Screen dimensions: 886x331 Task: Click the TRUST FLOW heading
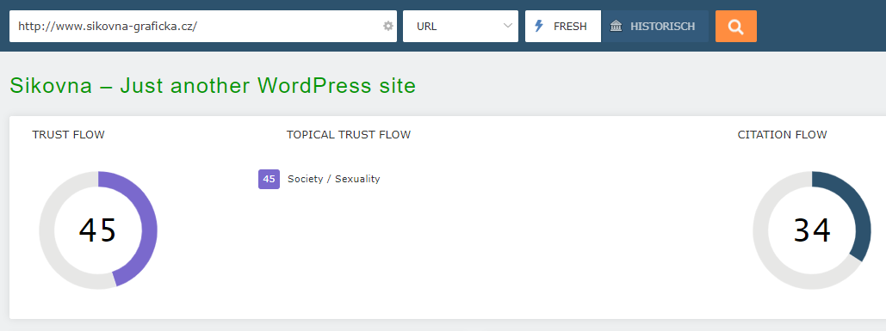click(68, 135)
